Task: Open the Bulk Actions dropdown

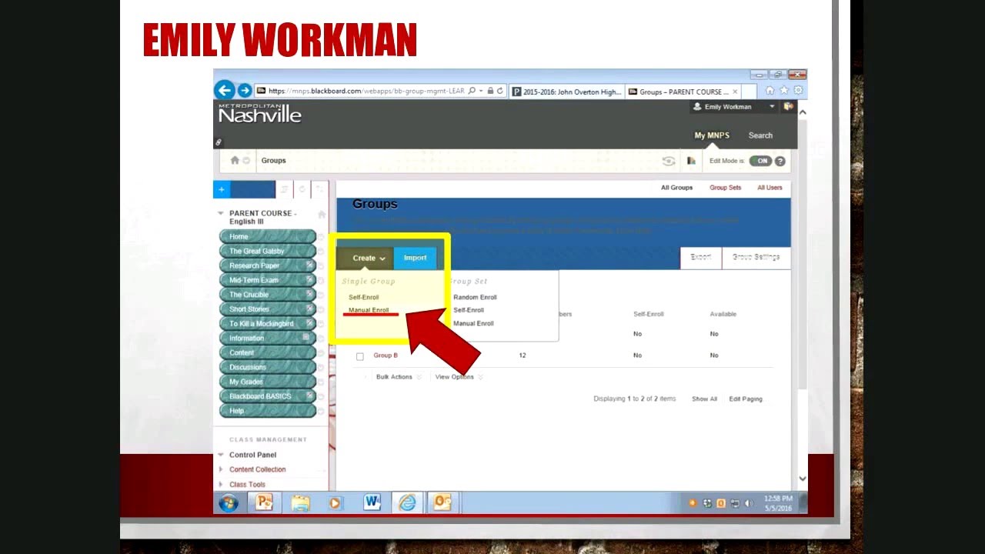Action: point(398,377)
